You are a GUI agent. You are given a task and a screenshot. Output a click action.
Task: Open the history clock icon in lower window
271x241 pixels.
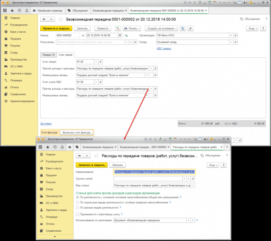[55, 147]
